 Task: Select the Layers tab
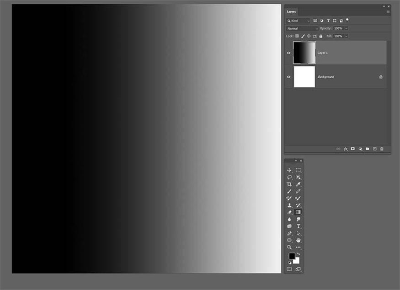click(291, 12)
